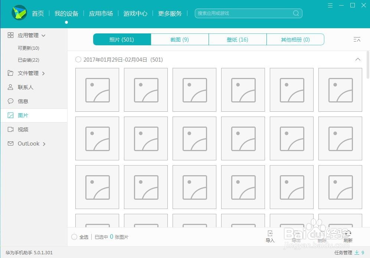Open 任务管理 in status bar

coord(343,252)
